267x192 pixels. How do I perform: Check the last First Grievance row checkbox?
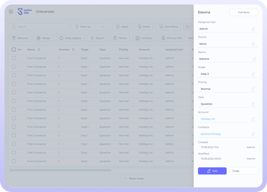point(14,161)
